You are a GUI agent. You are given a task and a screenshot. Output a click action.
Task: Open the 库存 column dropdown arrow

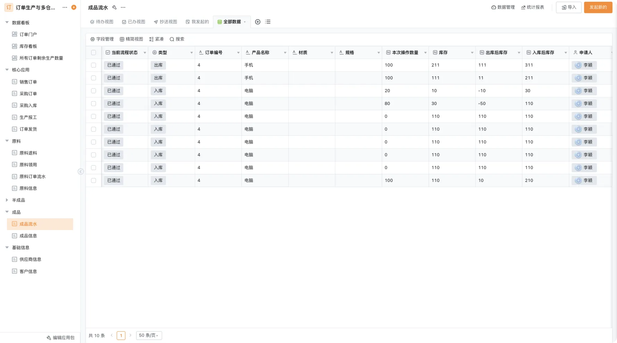coord(472,53)
